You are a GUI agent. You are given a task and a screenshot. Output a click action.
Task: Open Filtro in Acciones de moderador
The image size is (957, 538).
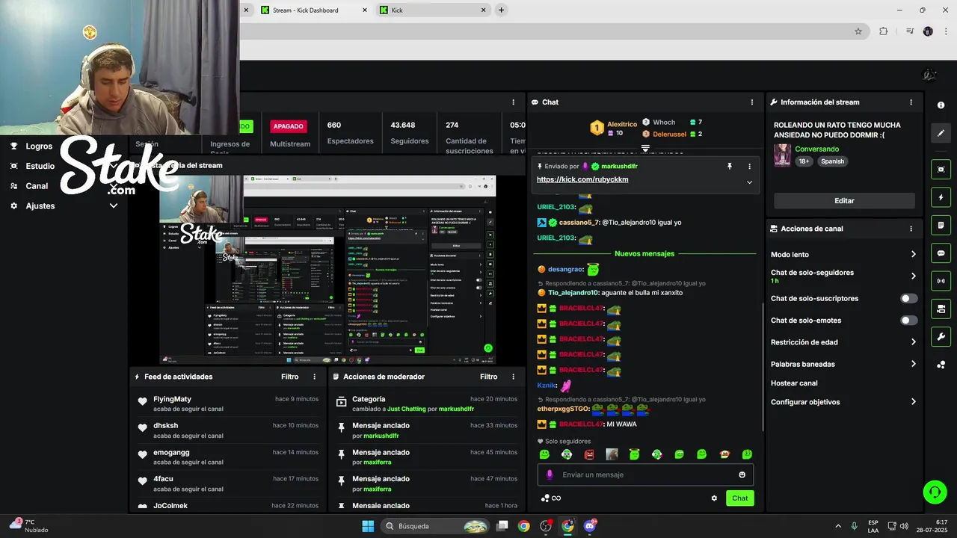(x=488, y=377)
